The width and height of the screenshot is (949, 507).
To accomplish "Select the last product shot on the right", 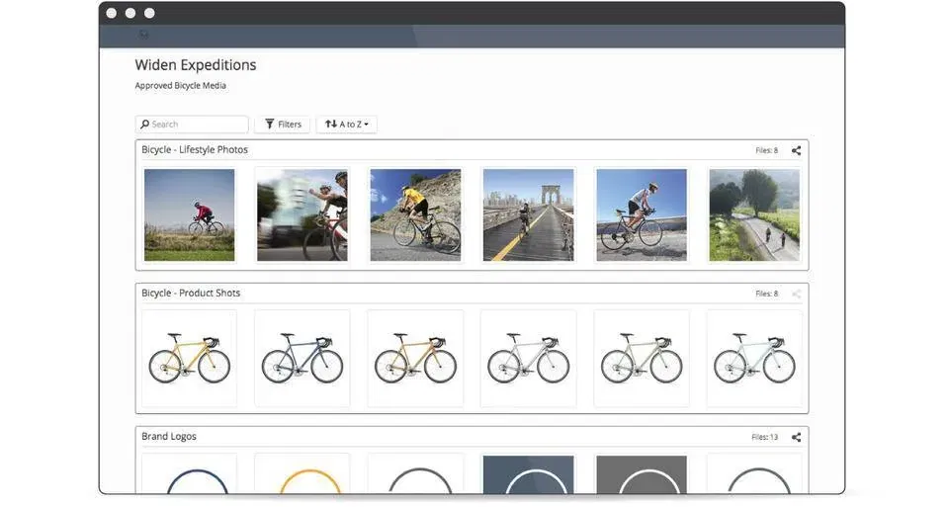I will pos(754,358).
